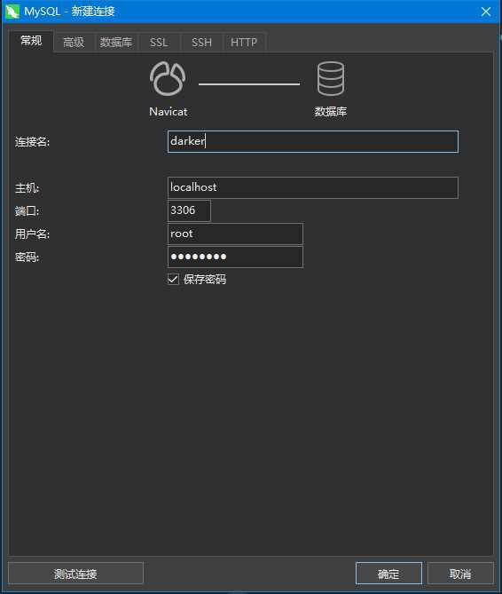502x594 pixels.
Task: Click the MySQL - 新建连接 title text
Action: click(x=69, y=12)
